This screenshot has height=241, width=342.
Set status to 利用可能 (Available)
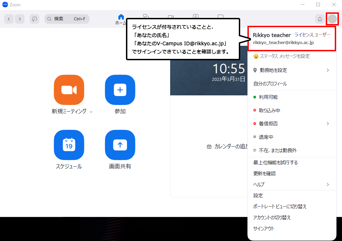point(268,97)
